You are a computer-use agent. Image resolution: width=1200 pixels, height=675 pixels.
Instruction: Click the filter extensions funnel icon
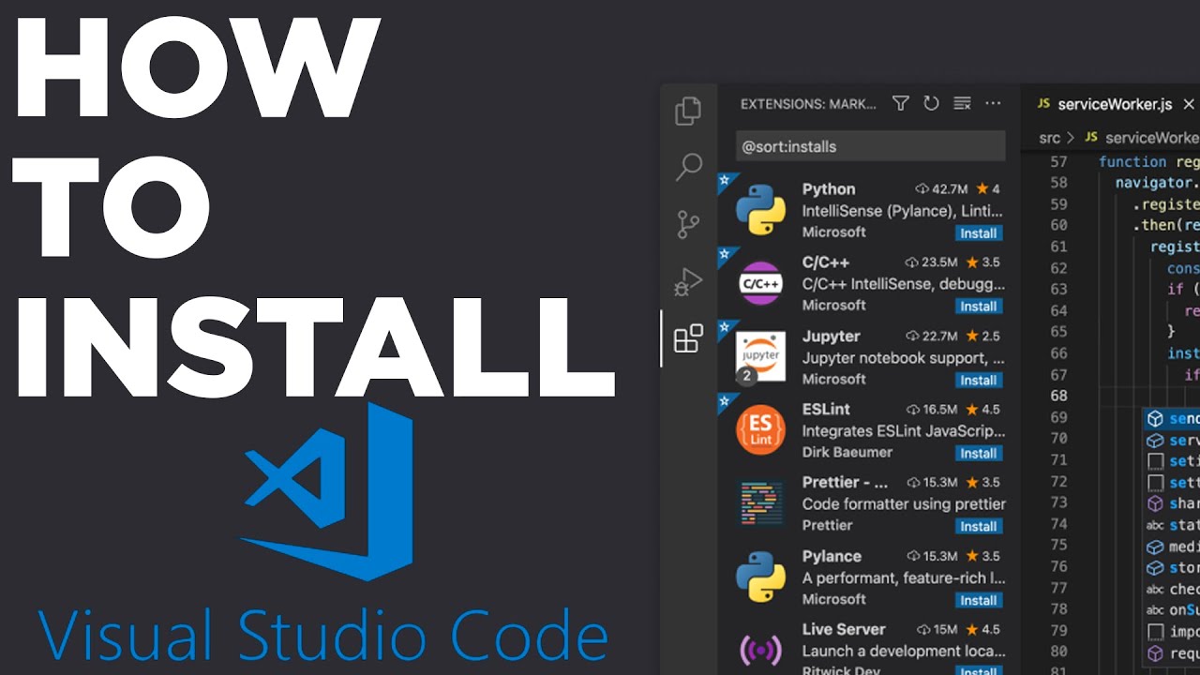tap(900, 104)
